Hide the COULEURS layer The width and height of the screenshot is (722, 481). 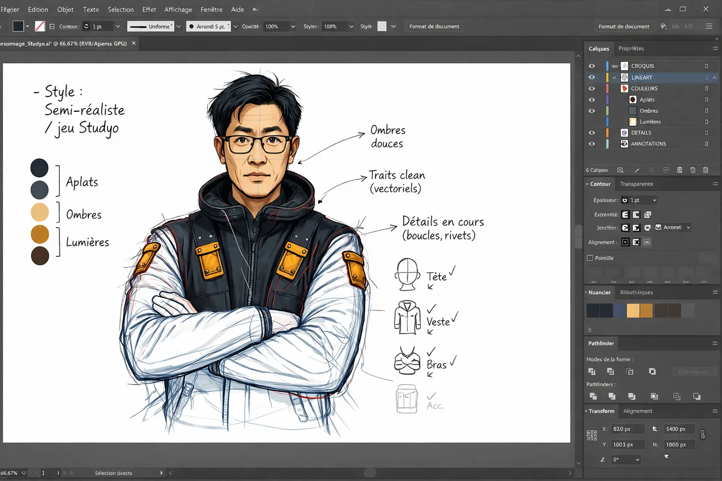coord(592,89)
